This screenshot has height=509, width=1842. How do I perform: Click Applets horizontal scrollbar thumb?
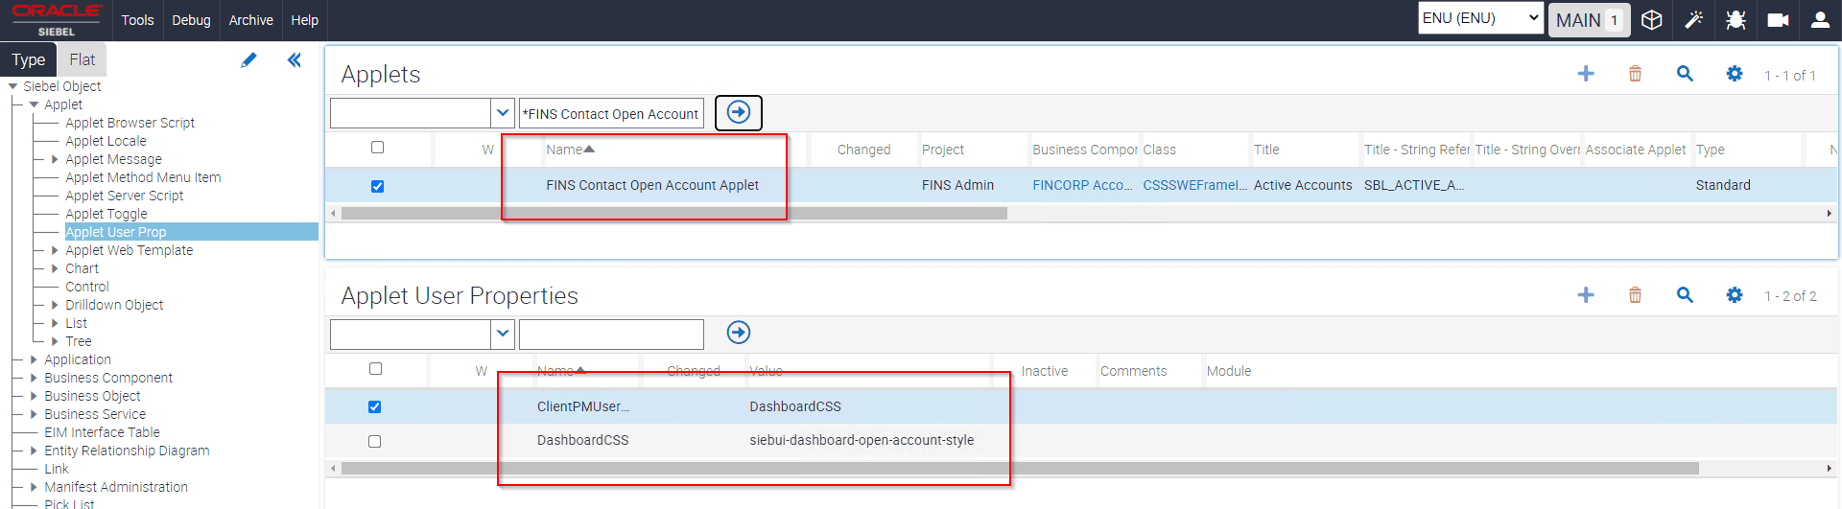coord(673,214)
